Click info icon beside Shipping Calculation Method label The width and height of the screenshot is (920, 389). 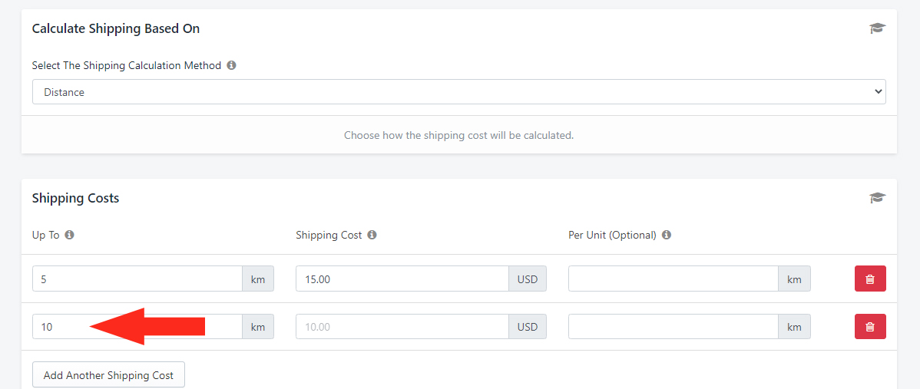[x=231, y=65]
